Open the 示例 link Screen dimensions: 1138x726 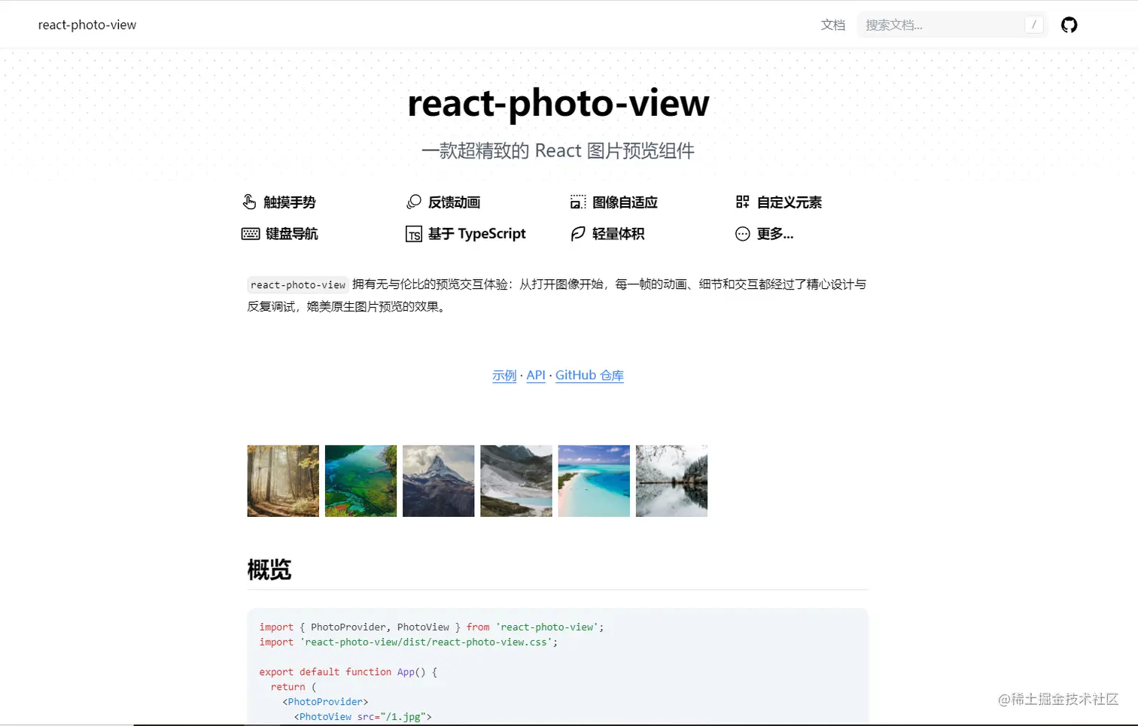click(x=504, y=375)
